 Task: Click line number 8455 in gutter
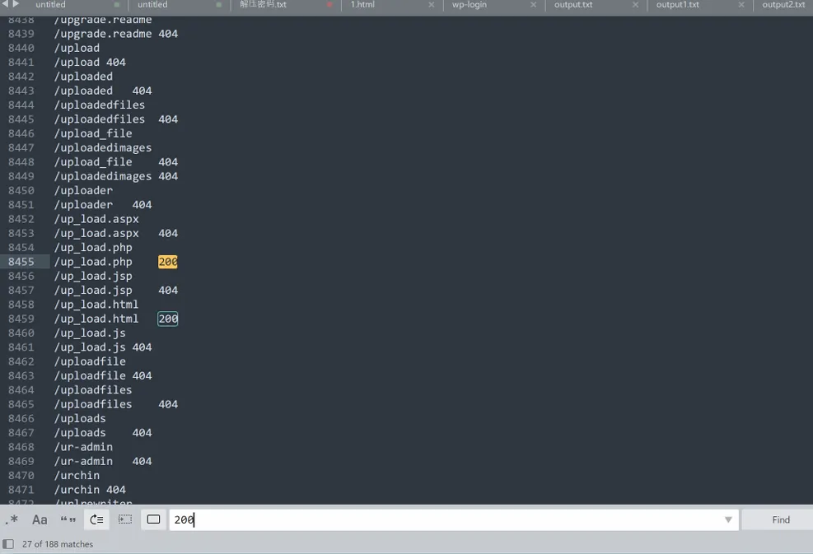[21, 262]
